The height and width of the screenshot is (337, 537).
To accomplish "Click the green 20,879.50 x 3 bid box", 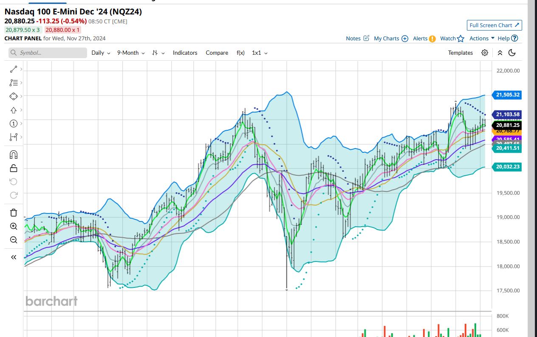I will [x=23, y=30].
